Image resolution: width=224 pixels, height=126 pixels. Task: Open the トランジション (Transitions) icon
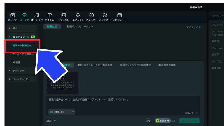64,15
